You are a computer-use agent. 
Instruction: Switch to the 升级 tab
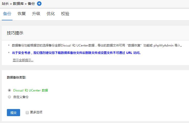coord(36,14)
